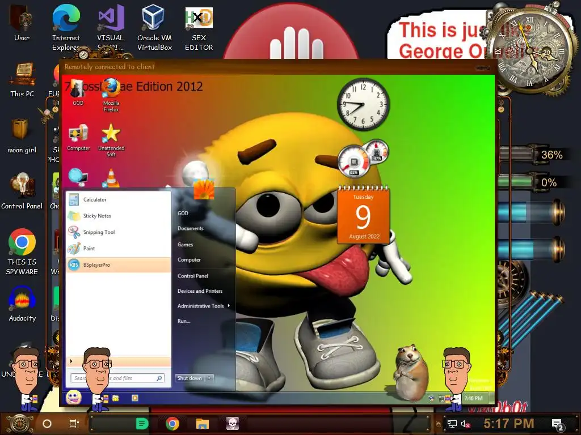Focus the Start menu search programs field
The width and height of the screenshot is (581, 435).
[x=117, y=378]
